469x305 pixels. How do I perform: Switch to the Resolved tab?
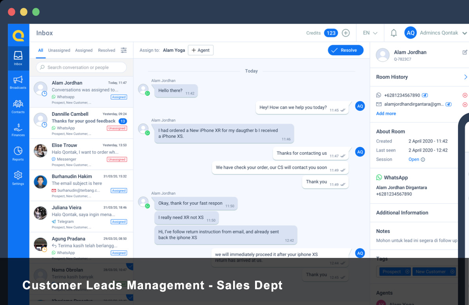(107, 50)
